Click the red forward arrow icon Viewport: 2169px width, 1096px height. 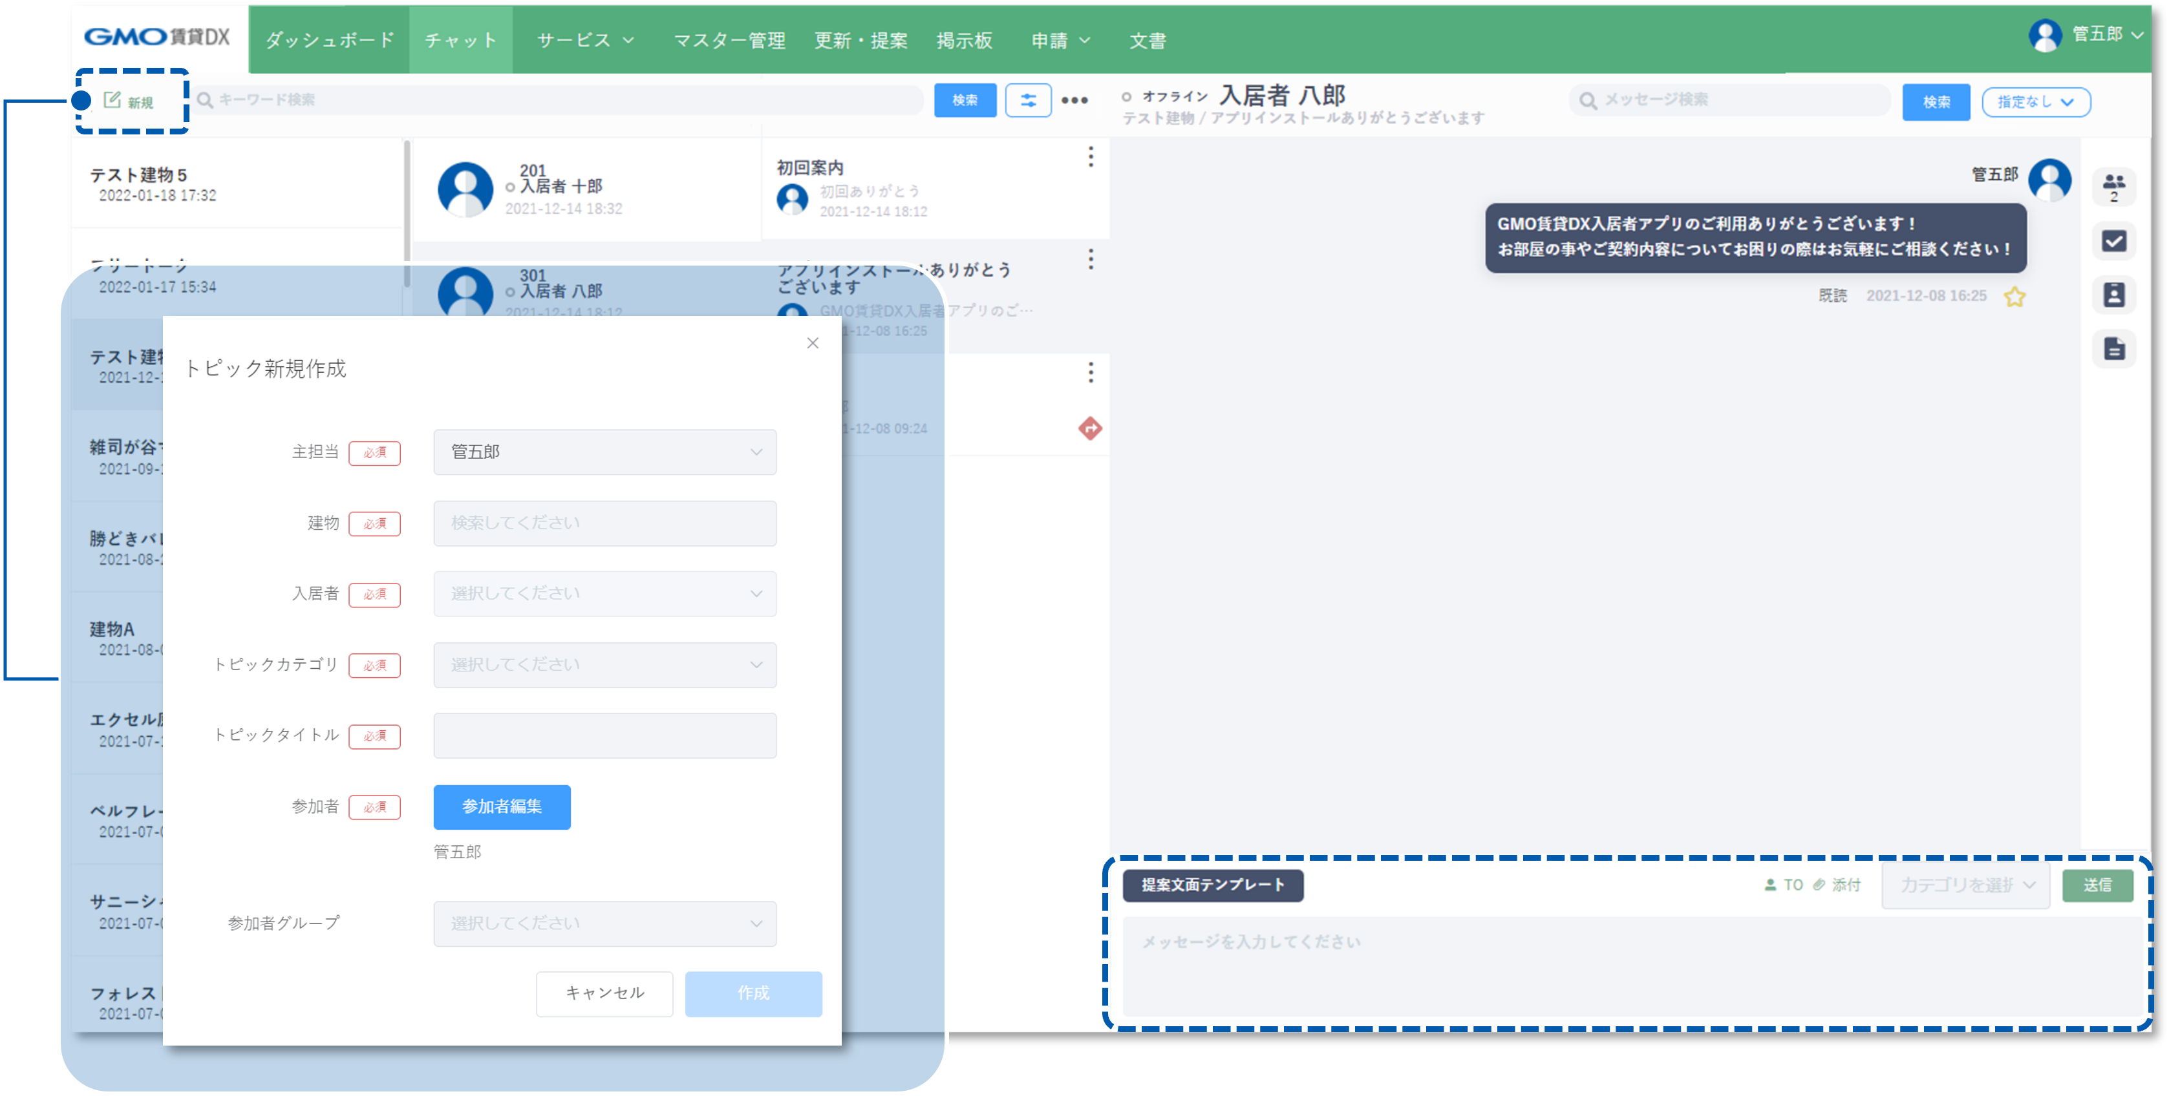click(x=1091, y=428)
